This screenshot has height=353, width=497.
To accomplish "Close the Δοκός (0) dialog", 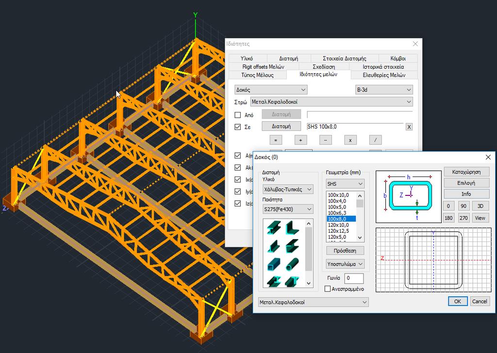I will tap(488, 157).
